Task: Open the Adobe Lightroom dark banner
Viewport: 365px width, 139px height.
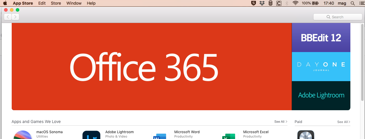Action: coord(321,96)
